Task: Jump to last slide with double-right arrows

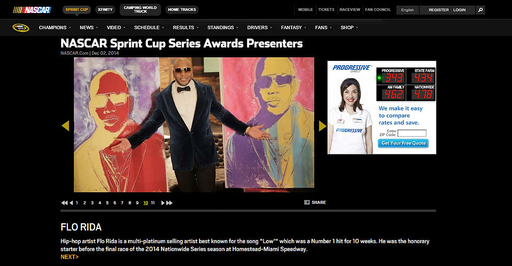Action: point(169,203)
